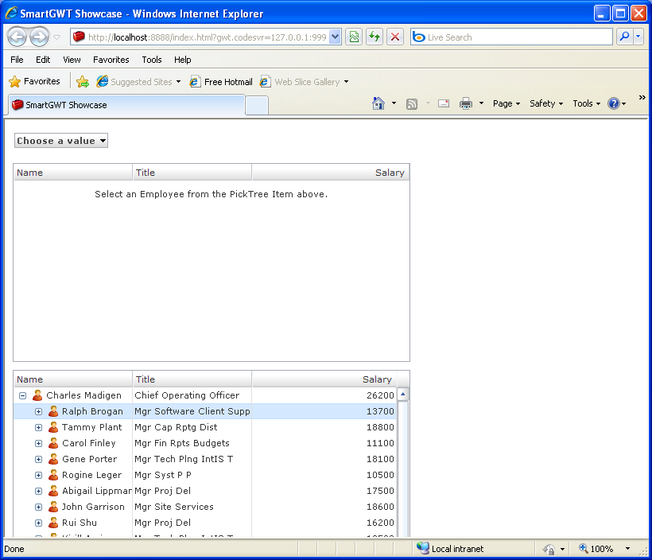Run search with magnifier button

tap(624, 37)
